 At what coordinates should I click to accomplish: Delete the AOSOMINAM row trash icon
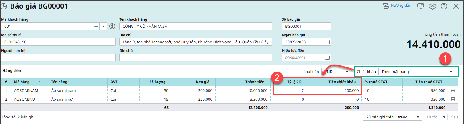pos(453,90)
